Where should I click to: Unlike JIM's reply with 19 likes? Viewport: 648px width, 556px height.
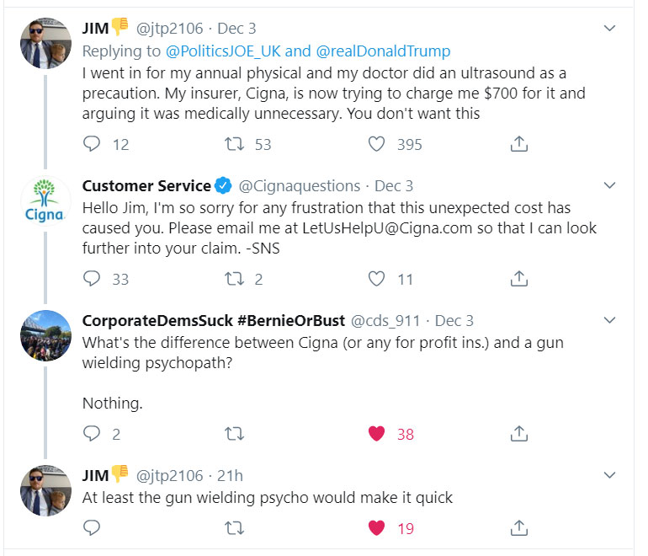(377, 527)
